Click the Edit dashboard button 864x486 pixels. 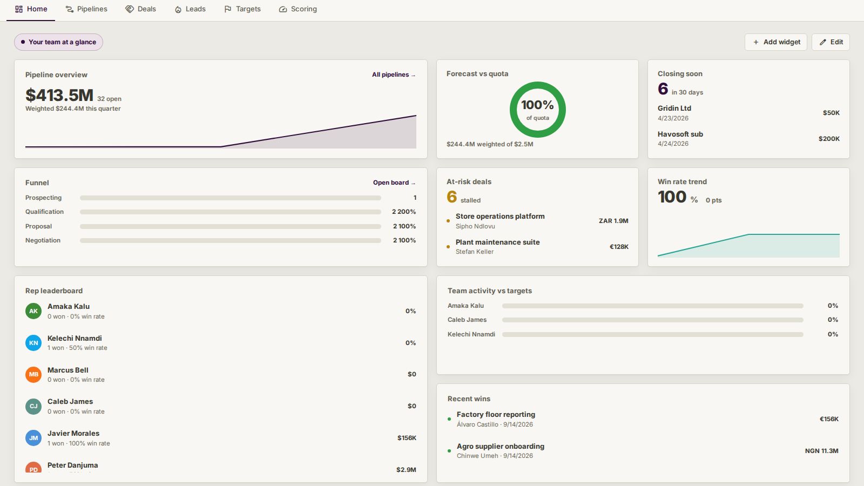click(831, 42)
